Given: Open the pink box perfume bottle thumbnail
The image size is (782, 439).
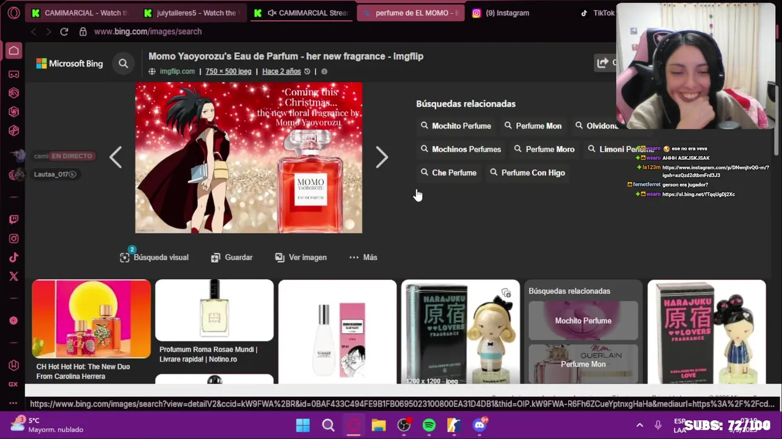Looking at the screenshot, I should click(x=337, y=332).
